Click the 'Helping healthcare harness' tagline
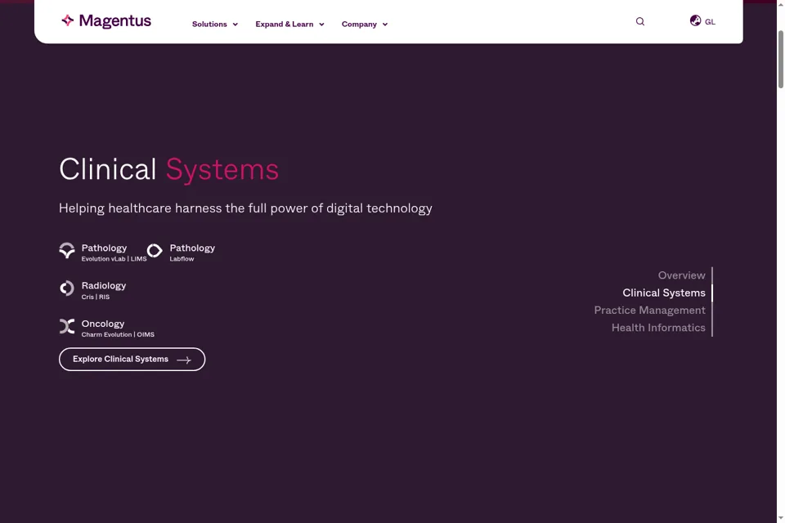Viewport: 785px width, 523px height. tap(245, 208)
